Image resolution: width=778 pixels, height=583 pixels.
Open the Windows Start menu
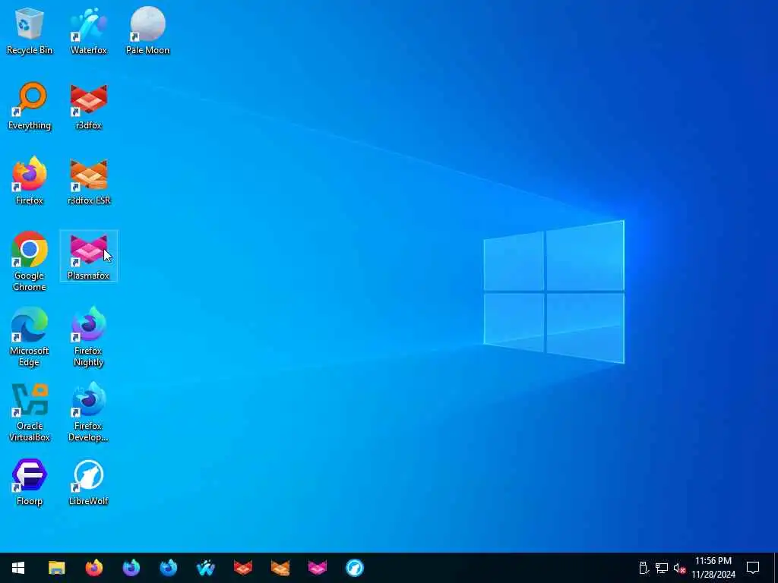(x=18, y=568)
